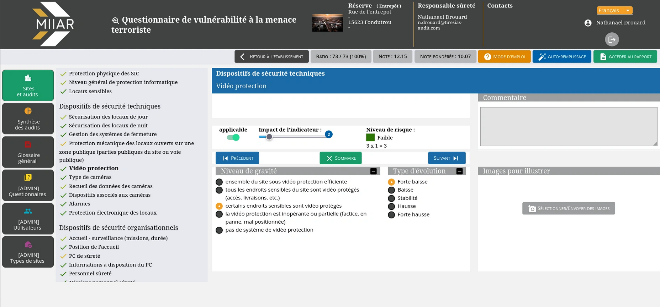Click the X icon in Sommaire button
This screenshot has width=660, height=307.
[329, 158]
